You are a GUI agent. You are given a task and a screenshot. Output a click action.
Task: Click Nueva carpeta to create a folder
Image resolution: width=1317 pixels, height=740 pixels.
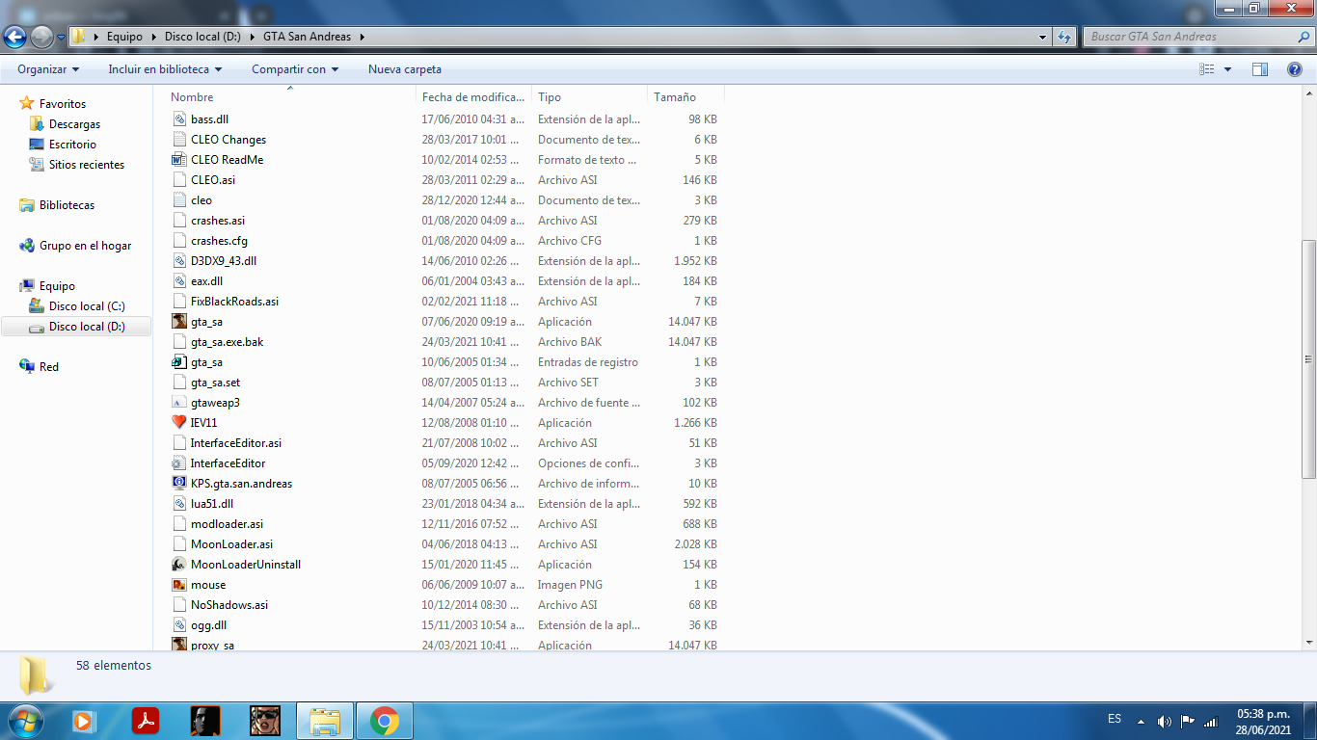[x=405, y=69]
